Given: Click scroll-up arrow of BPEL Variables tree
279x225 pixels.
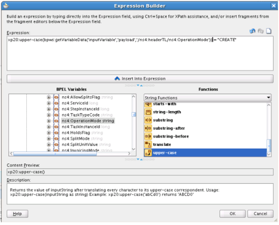Looking at the screenshot, I should click(134, 97).
